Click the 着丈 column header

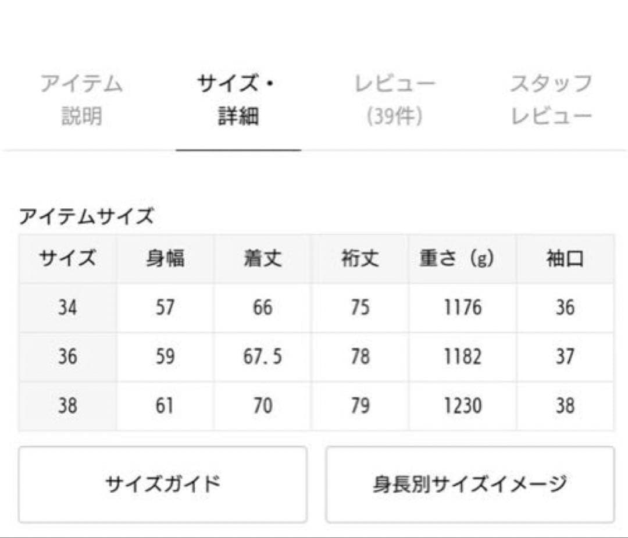[263, 258]
